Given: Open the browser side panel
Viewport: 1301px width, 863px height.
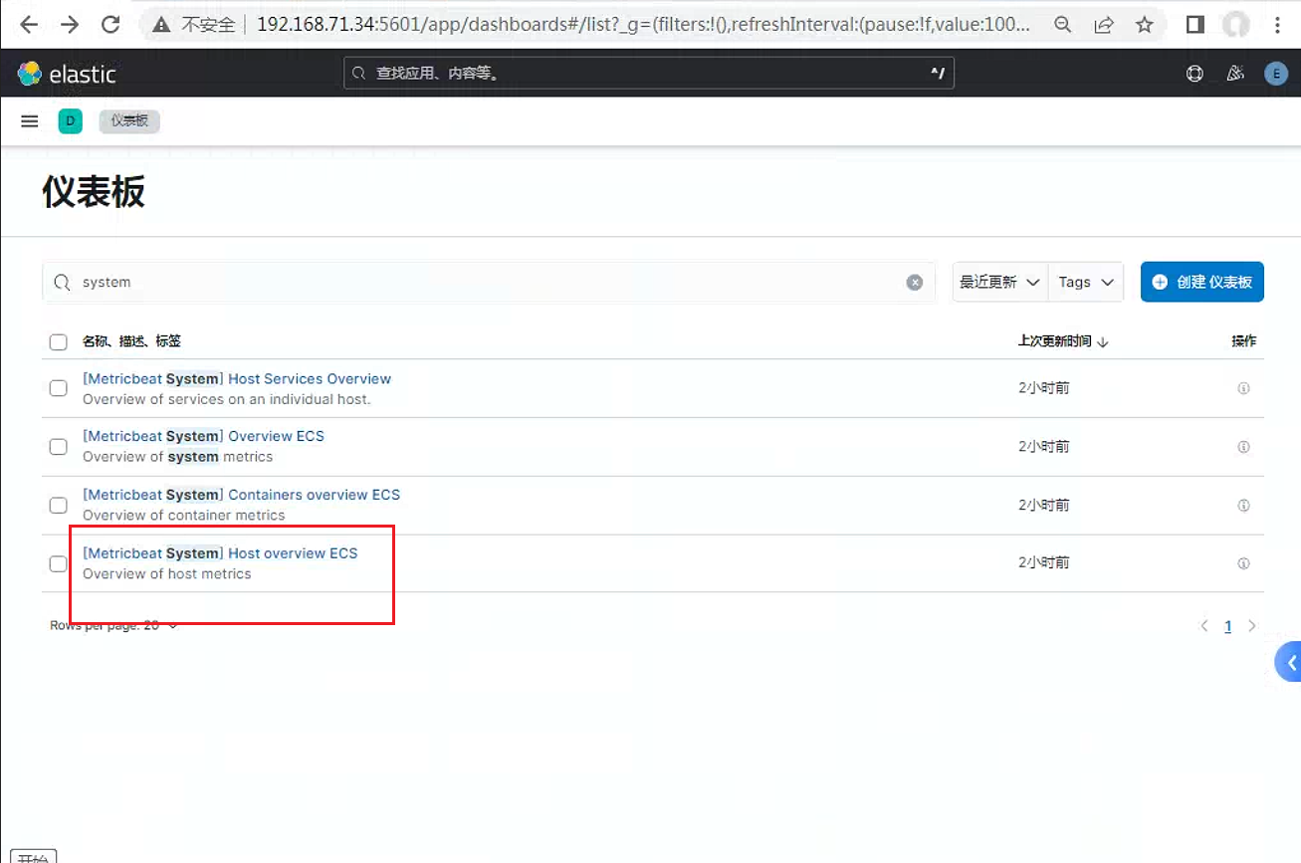Looking at the screenshot, I should [1195, 25].
